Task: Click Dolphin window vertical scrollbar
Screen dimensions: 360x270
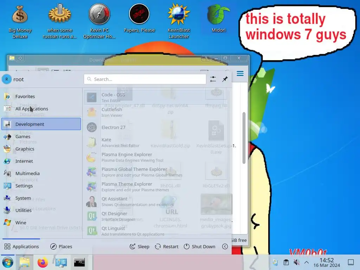Action: (x=244, y=138)
